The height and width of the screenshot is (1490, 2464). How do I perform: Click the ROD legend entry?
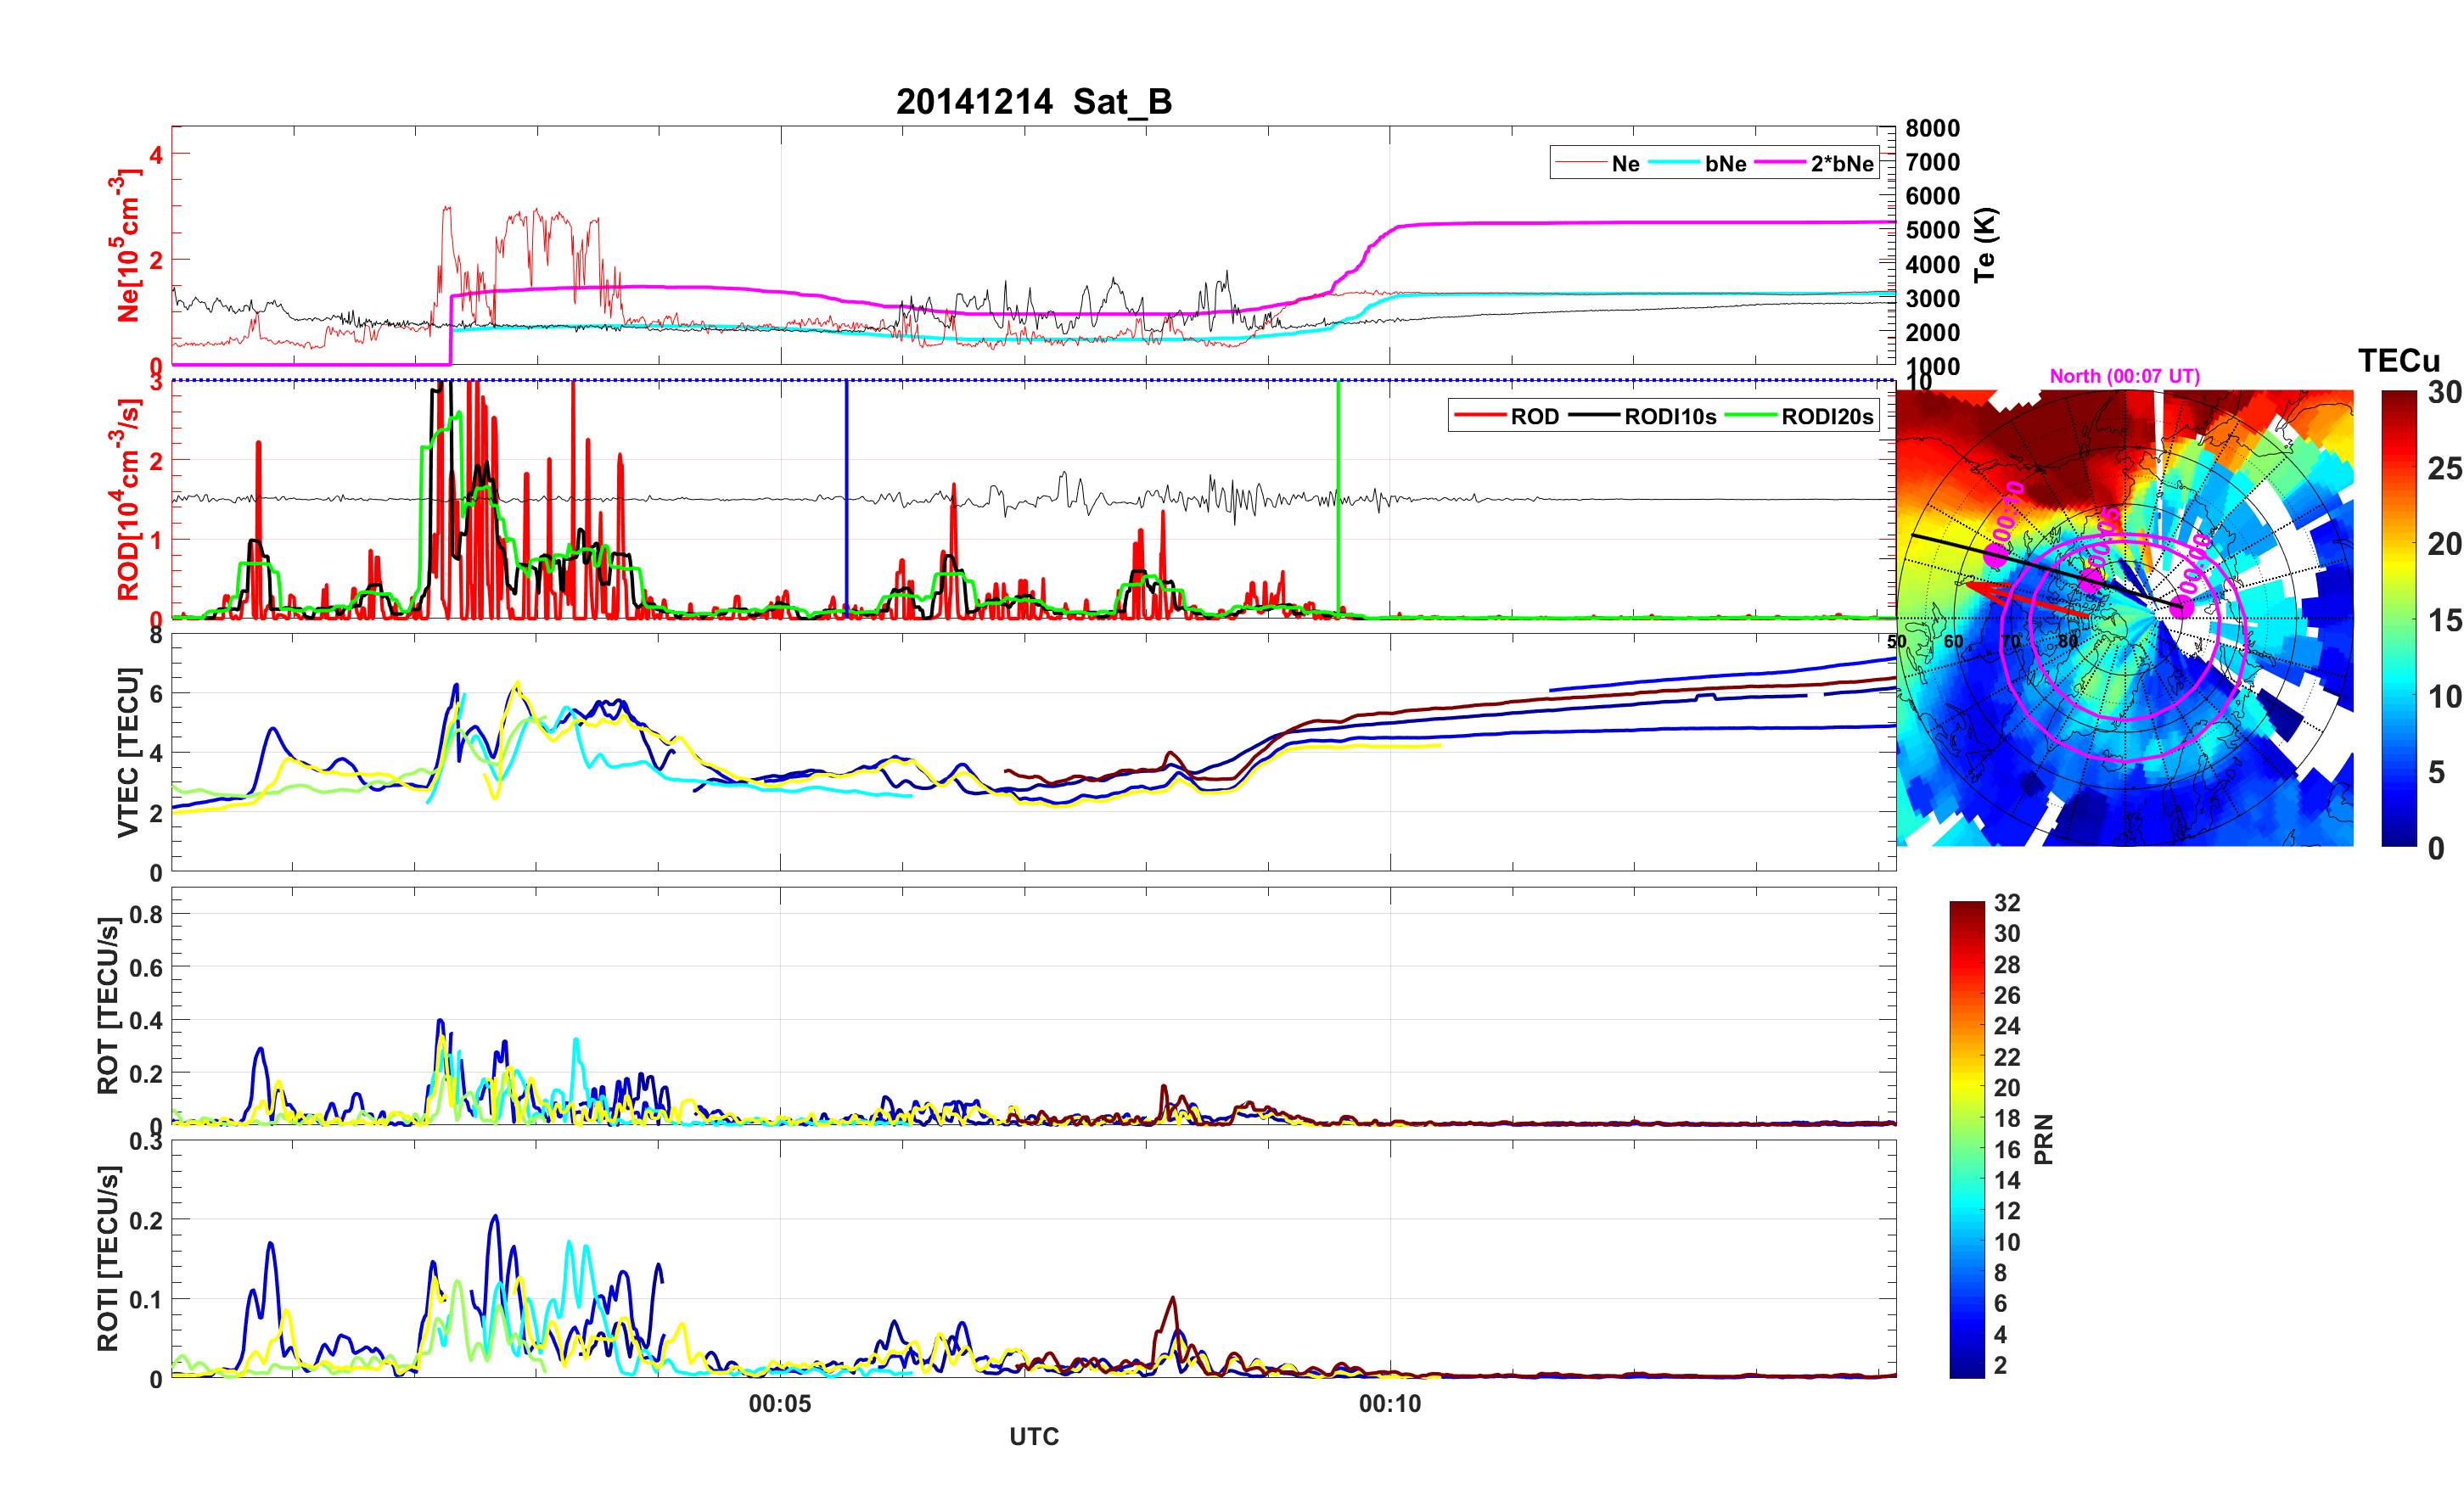click(1534, 417)
